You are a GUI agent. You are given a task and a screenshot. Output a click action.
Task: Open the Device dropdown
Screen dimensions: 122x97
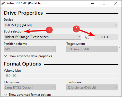(x=61, y=25)
